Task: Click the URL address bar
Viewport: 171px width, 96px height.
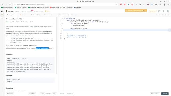Action: [x=65, y=5]
